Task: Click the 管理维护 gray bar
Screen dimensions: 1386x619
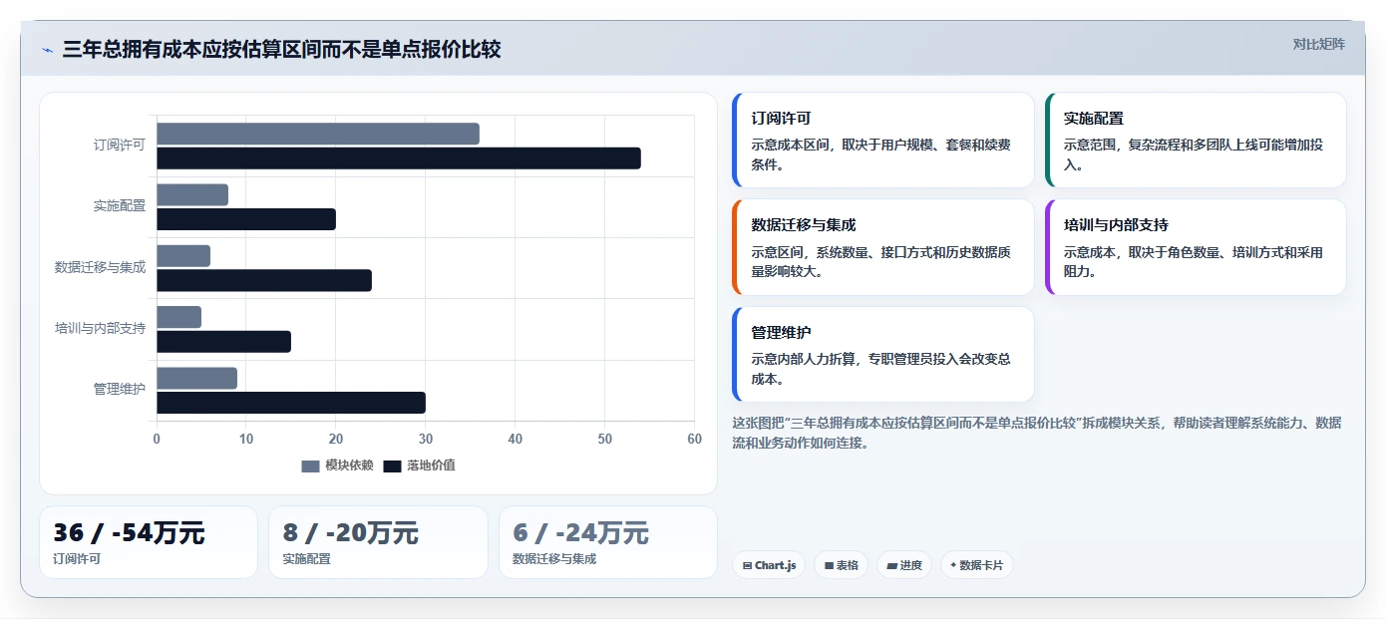Action: (x=196, y=378)
